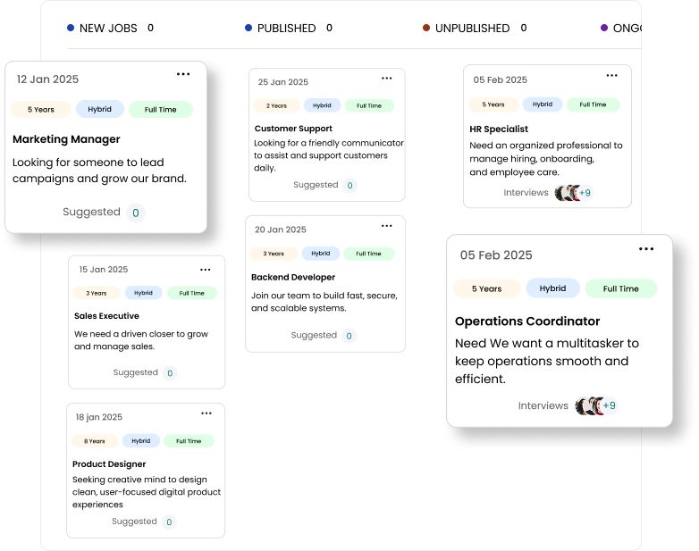Click the Full Time tag on Marketing Manager
The image size is (699, 551).
160,110
